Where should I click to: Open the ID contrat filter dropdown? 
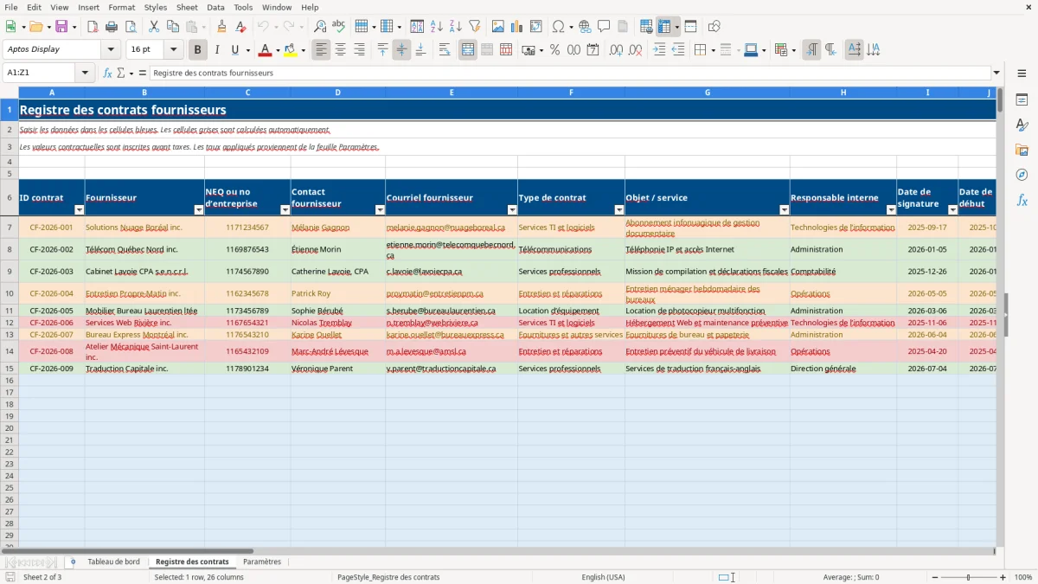(79, 210)
